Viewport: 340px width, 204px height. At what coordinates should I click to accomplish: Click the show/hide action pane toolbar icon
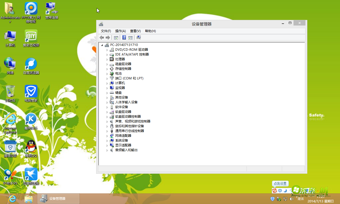click(130, 38)
